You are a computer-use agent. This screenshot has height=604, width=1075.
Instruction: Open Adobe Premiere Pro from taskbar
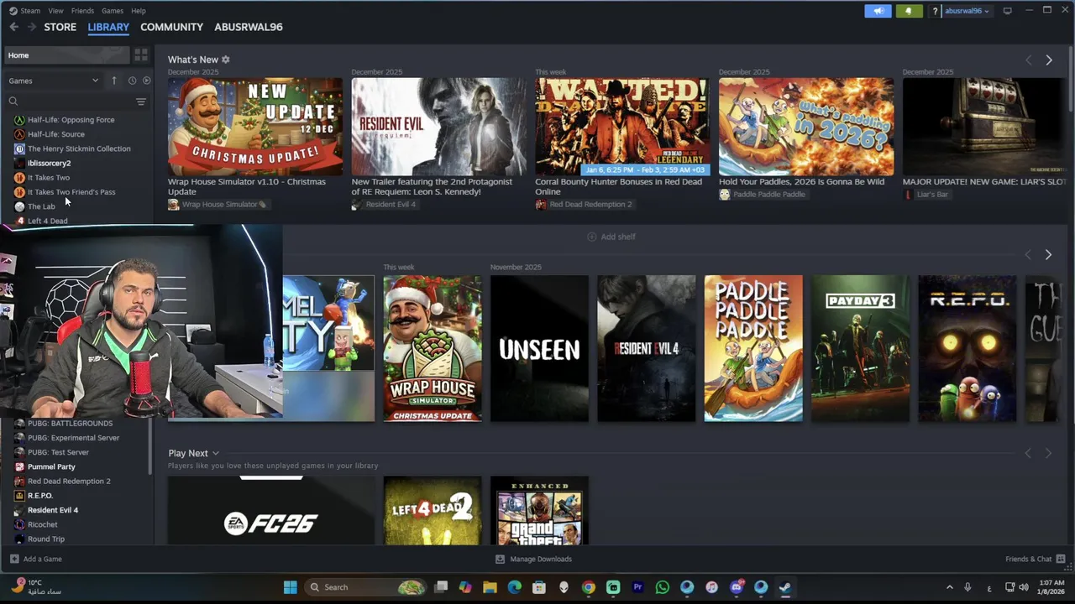(x=637, y=587)
